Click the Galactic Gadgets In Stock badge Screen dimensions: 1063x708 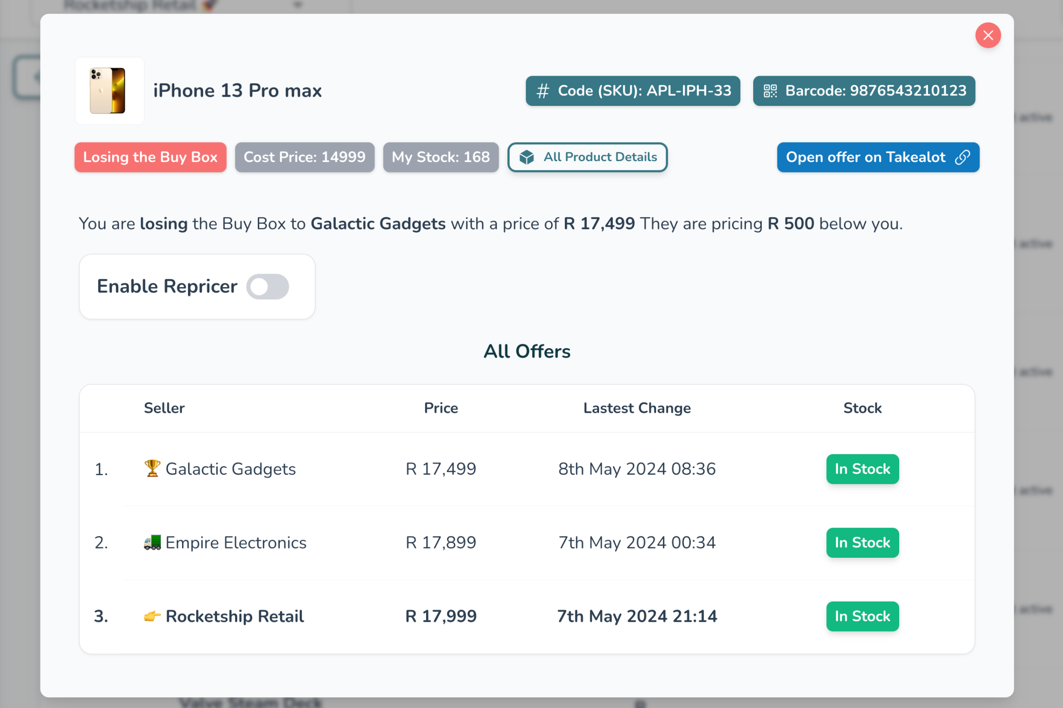862,469
